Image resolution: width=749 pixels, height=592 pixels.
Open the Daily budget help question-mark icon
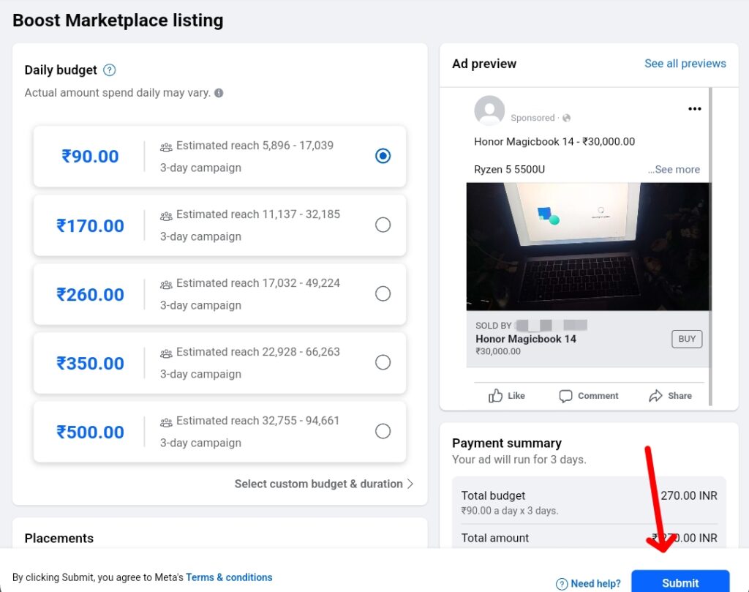pyautogui.click(x=110, y=70)
